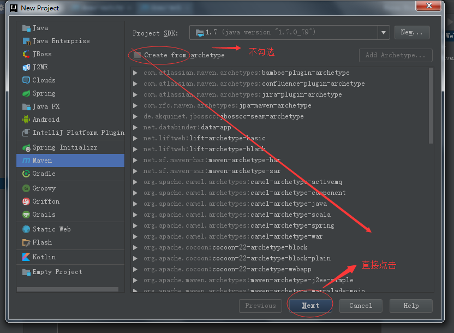The image size is (454, 333).
Task: Click the JBoss icon in sidebar
Action: click(x=26, y=54)
